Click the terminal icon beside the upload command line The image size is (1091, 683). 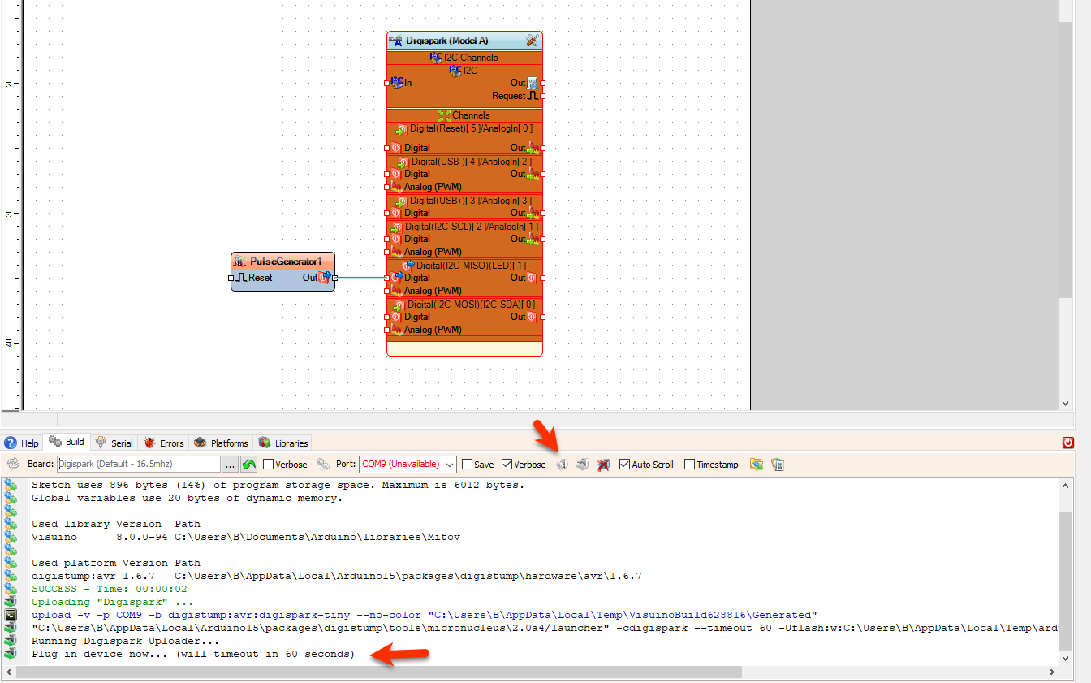click(11, 615)
